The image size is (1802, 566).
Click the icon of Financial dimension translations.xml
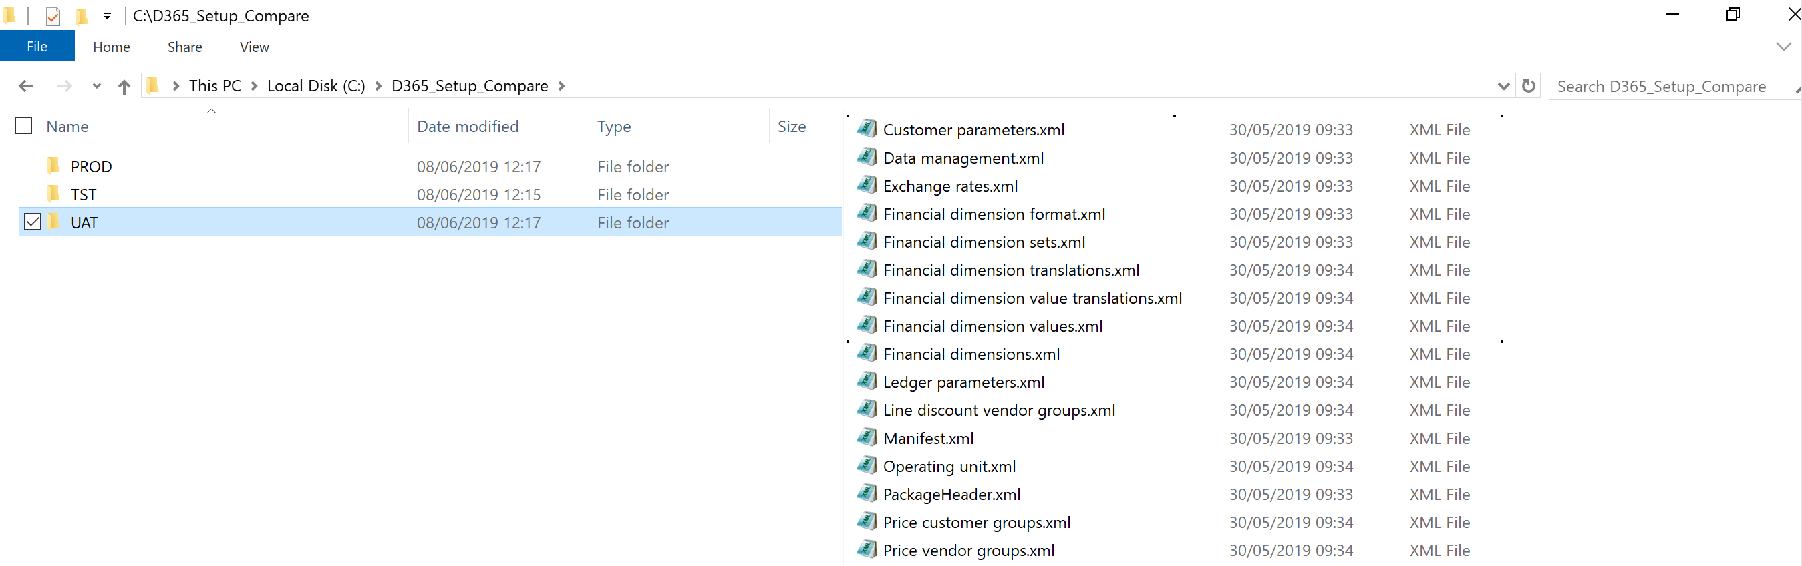867,268
